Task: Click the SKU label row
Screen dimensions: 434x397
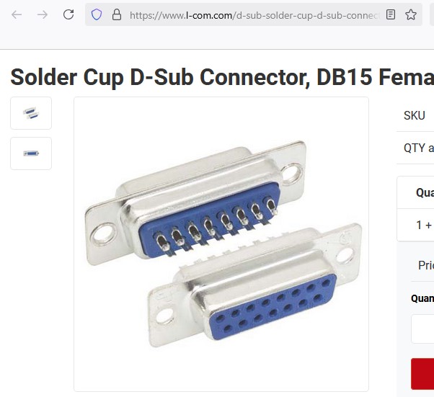Action: 415,115
